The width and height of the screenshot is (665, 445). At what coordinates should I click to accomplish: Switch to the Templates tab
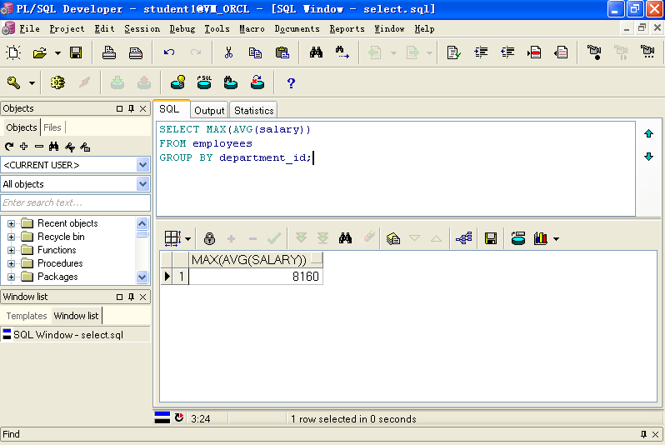[x=27, y=316]
